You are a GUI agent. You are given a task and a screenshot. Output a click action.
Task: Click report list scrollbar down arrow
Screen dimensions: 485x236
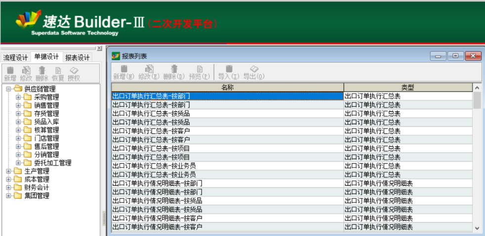pyautogui.click(x=477, y=228)
